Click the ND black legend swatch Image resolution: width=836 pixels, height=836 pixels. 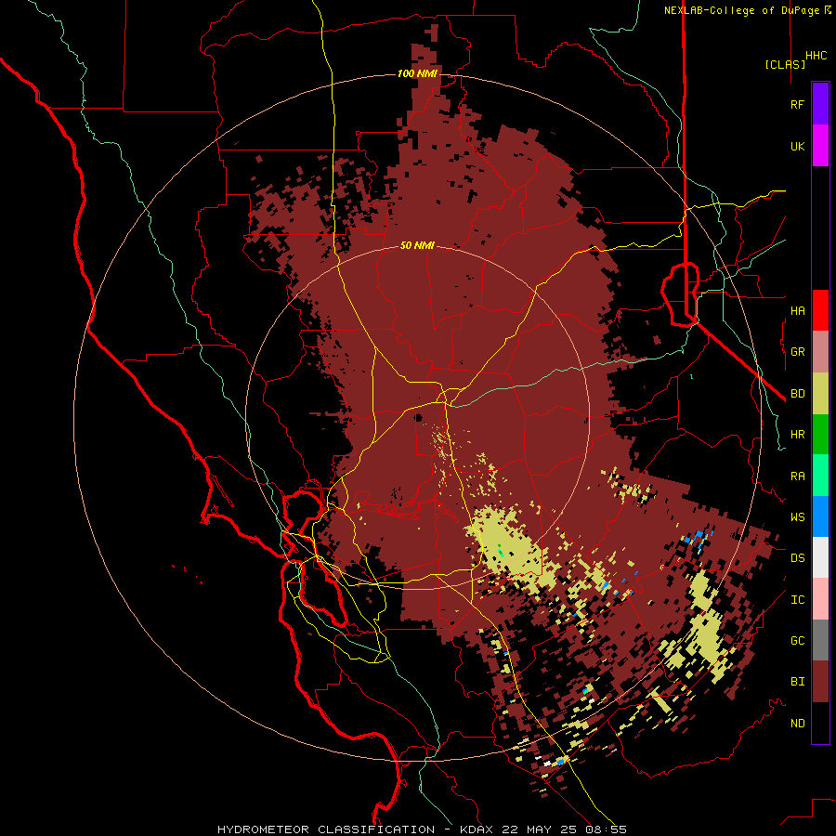[820, 723]
